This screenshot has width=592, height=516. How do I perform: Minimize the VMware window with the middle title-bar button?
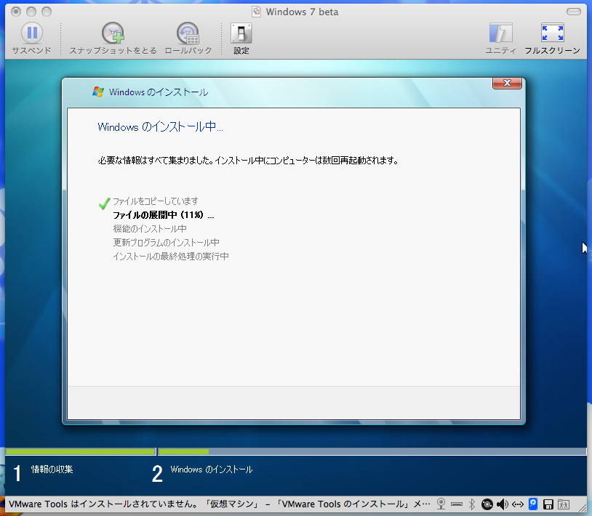pyautogui.click(x=31, y=12)
